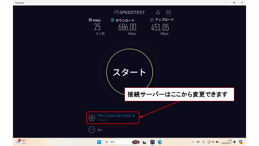Screen dimensions: 259x146
Task: Click the Speedtest logo
Action: pyautogui.click(x=130, y=12)
